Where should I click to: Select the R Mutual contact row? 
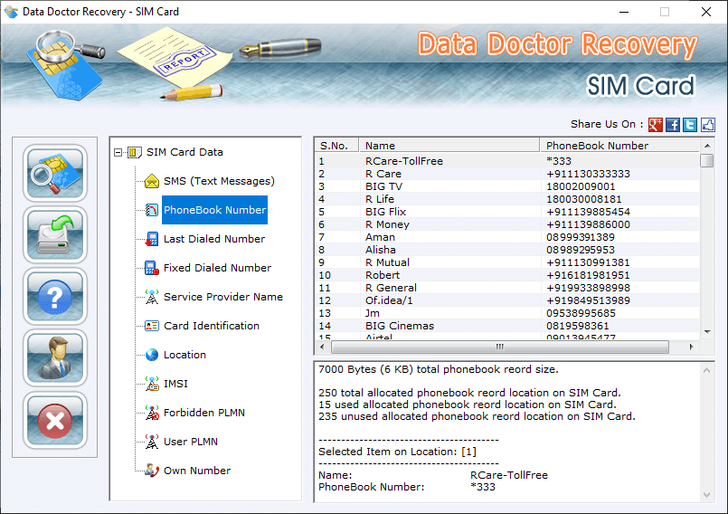coord(507,262)
